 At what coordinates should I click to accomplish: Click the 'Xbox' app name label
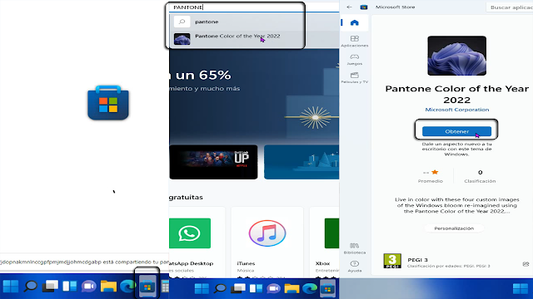322,263
